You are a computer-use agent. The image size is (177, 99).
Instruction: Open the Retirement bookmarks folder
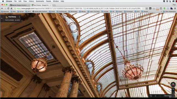click(73, 12)
